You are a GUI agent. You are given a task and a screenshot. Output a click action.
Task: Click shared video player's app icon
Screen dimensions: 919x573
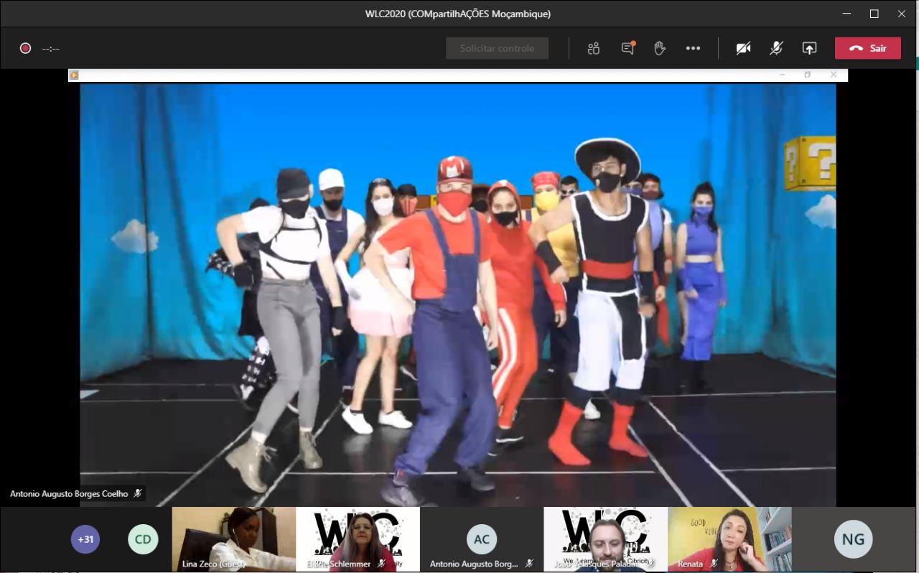tap(74, 75)
